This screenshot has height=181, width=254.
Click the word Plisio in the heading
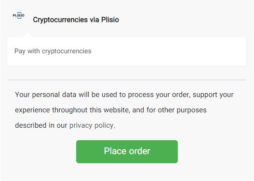coord(110,20)
